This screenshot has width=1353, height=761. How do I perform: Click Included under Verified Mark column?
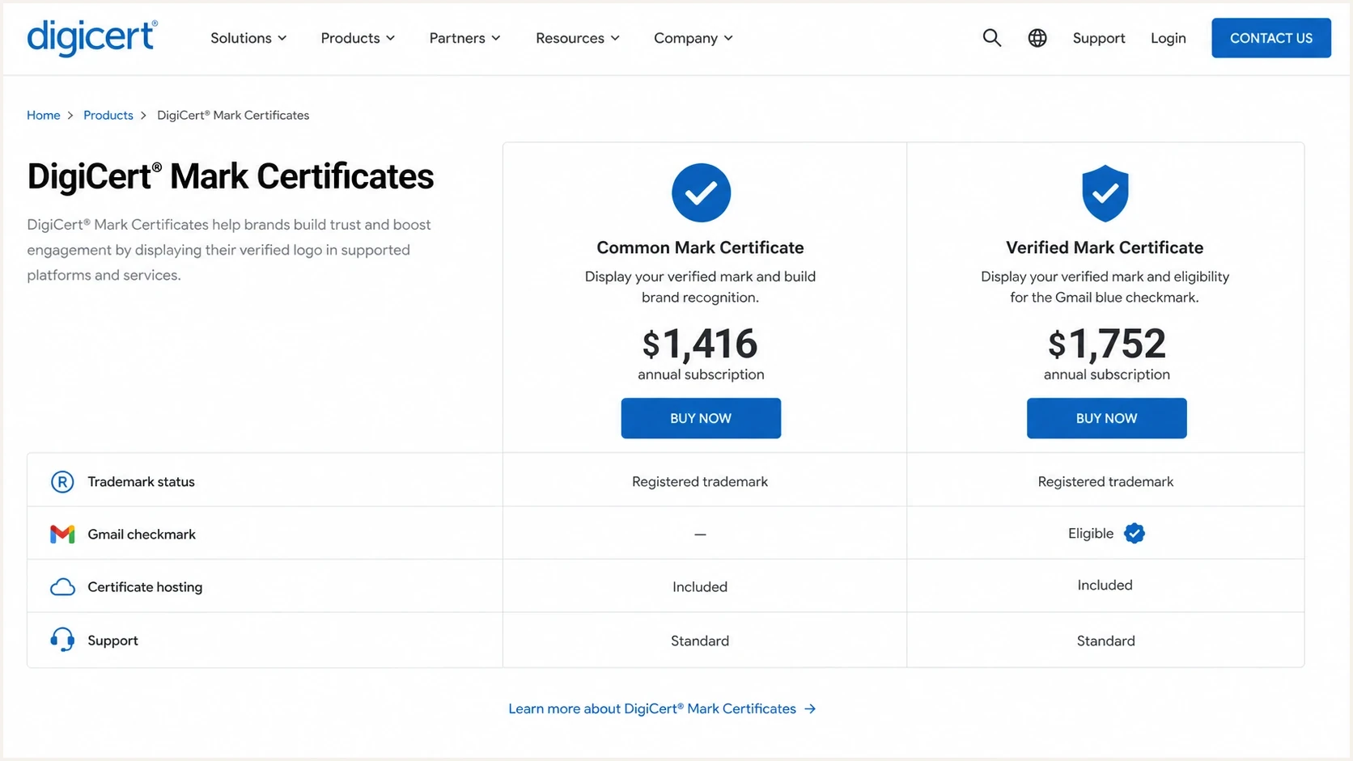pos(1105,586)
